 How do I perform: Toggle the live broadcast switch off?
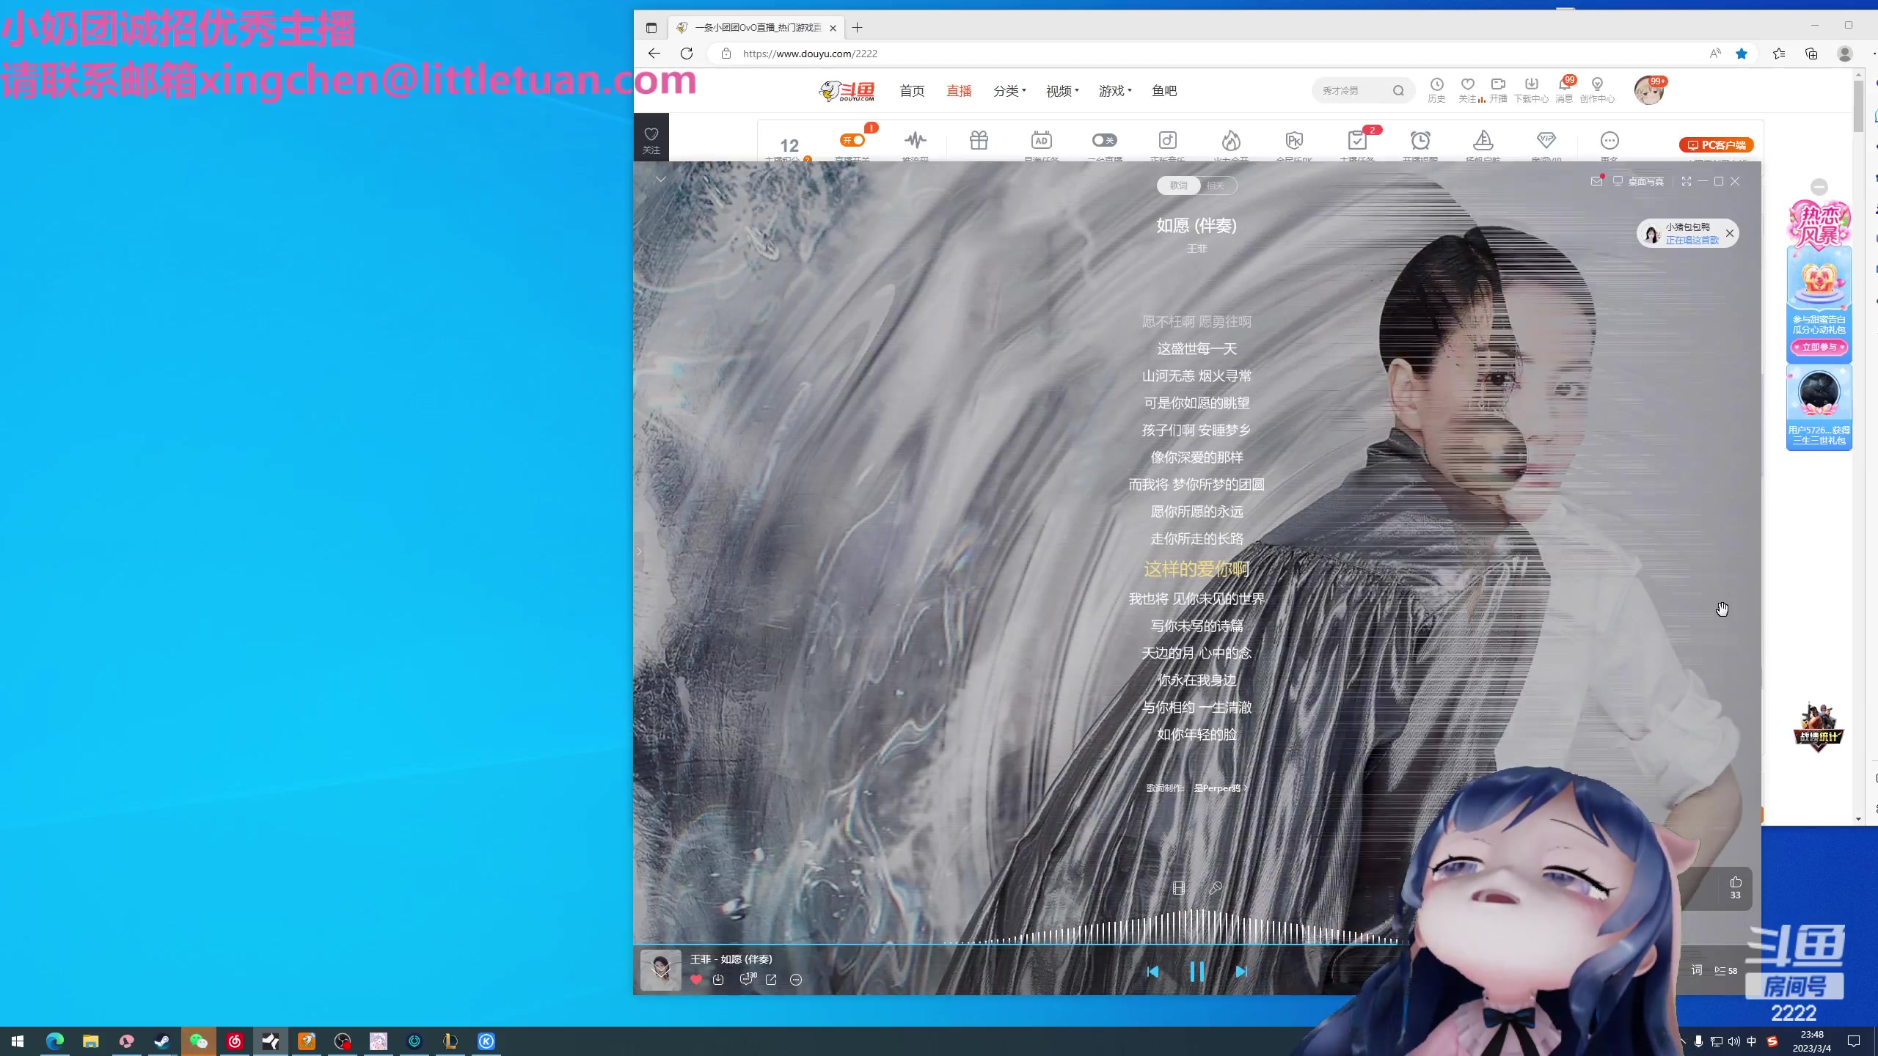[852, 140]
